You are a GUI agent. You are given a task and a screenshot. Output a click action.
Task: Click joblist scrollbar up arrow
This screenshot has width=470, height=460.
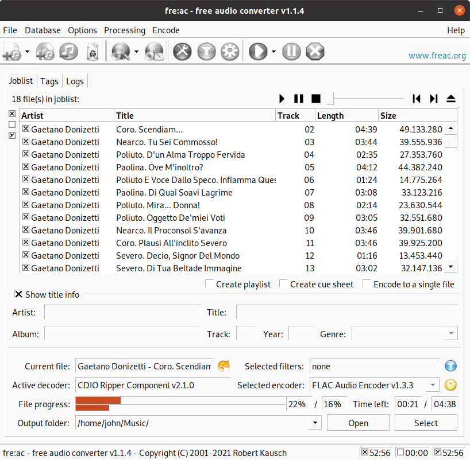(x=450, y=128)
